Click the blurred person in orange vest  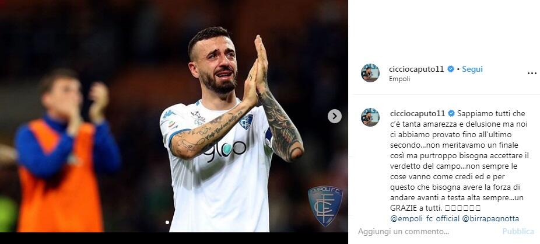[65, 152]
